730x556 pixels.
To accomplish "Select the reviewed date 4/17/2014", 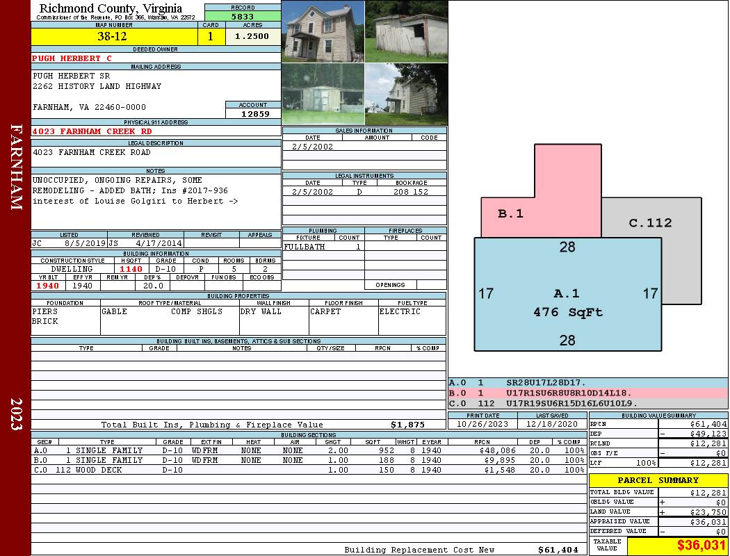I will tap(159, 243).
